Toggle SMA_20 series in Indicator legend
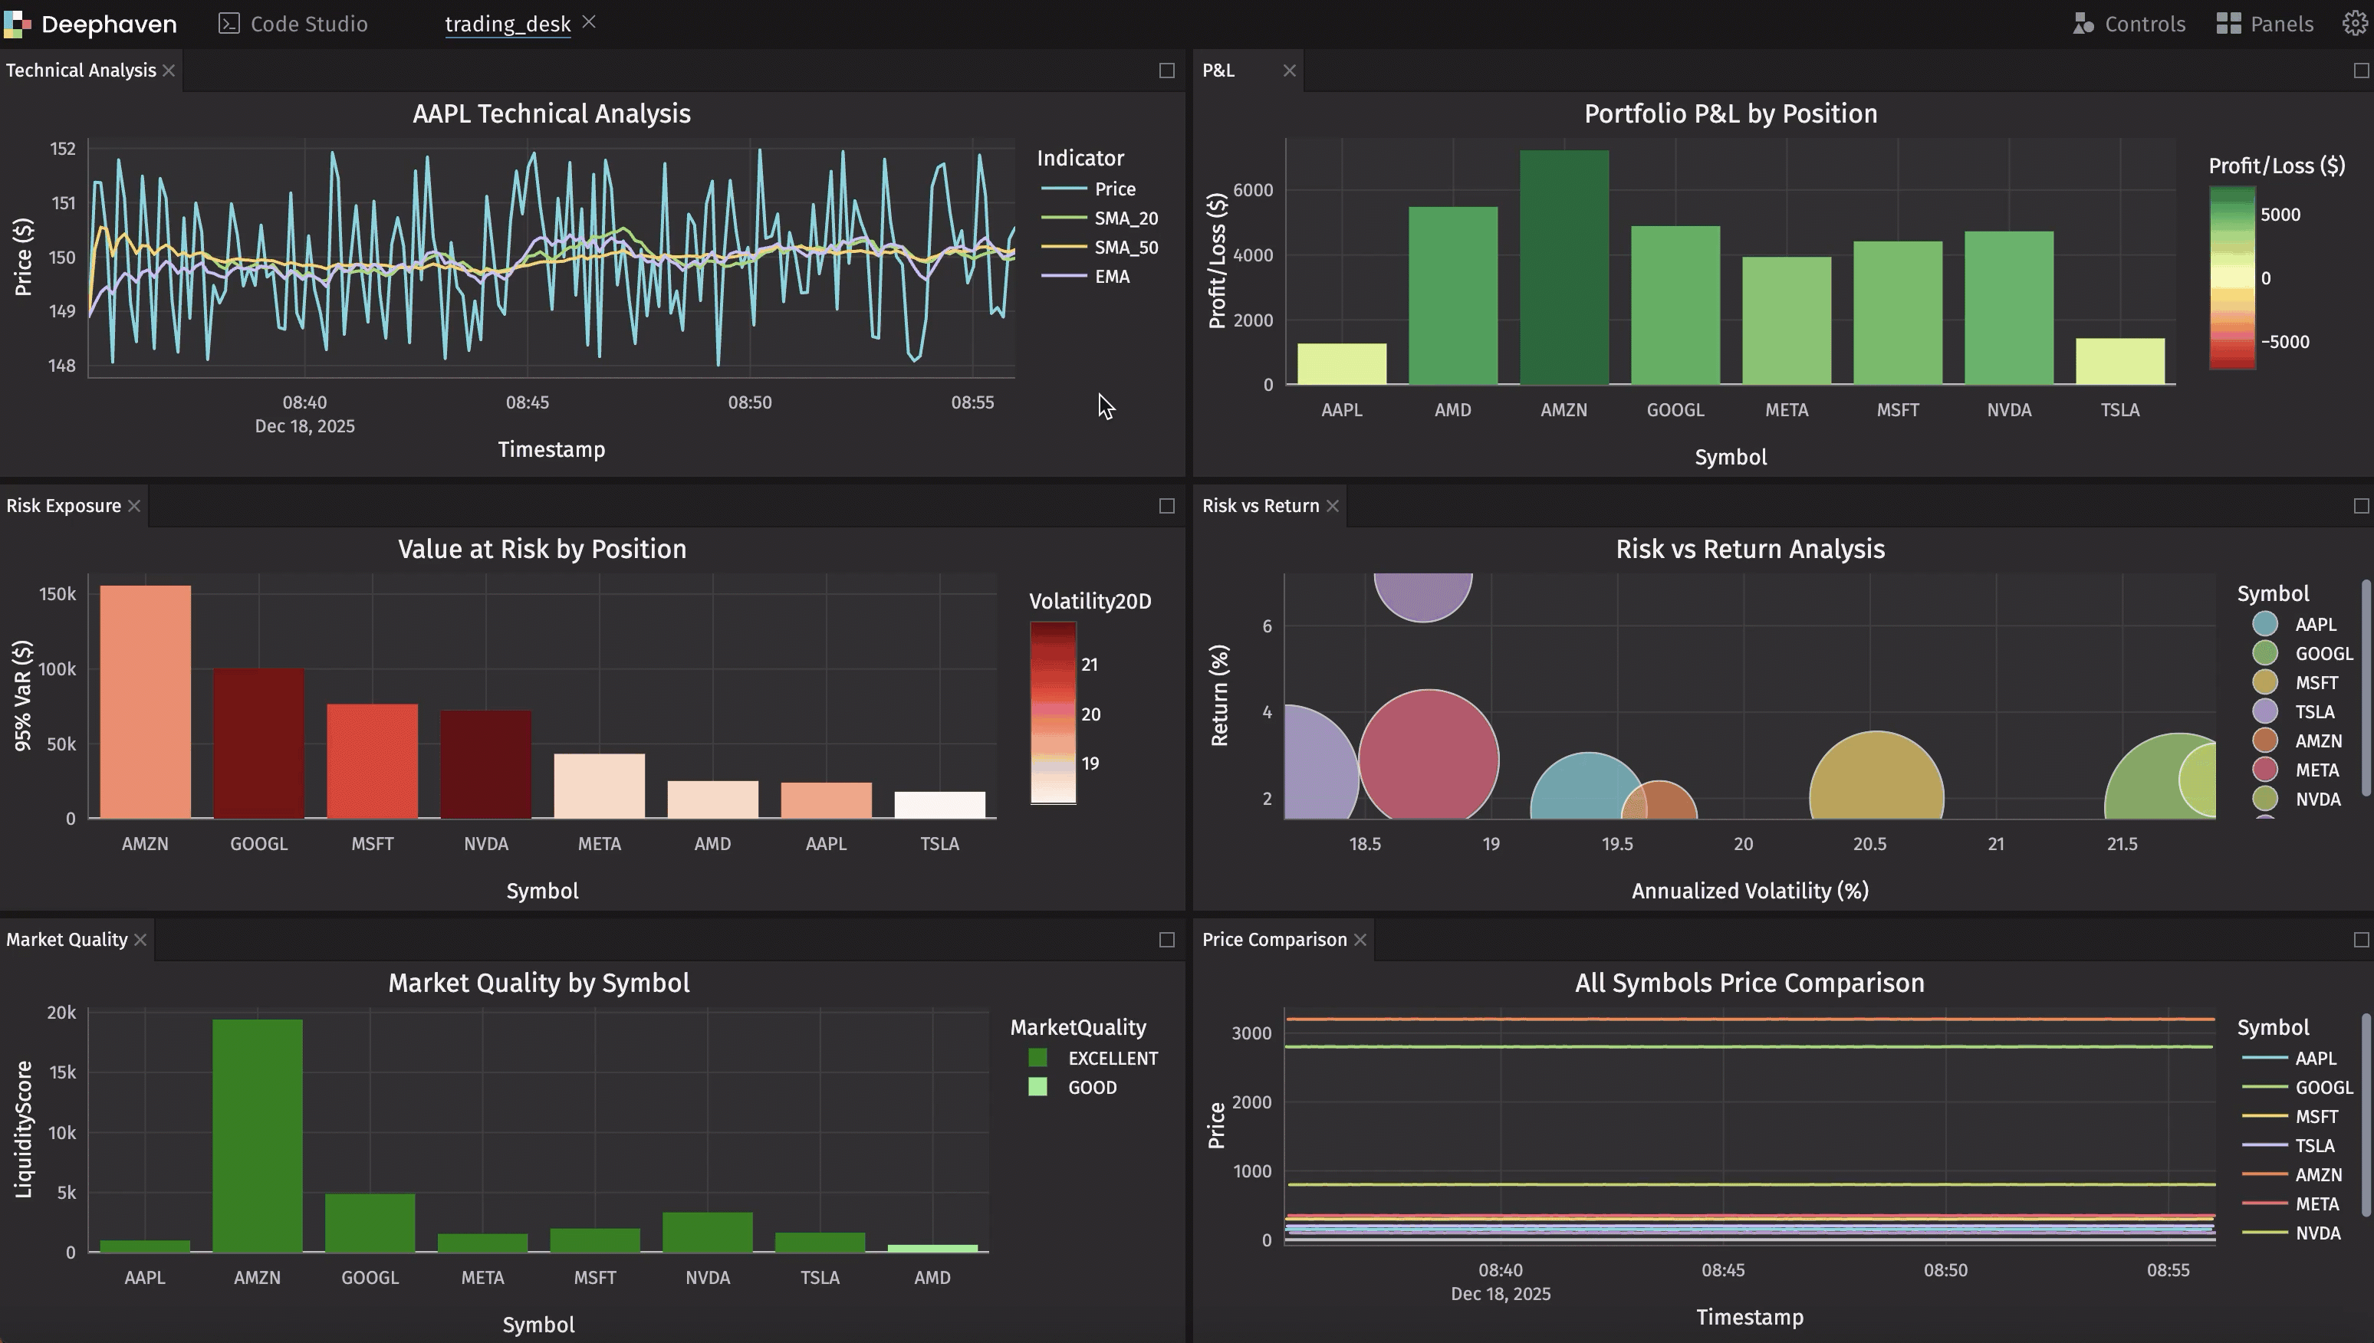2374x1343 pixels. 1125,218
